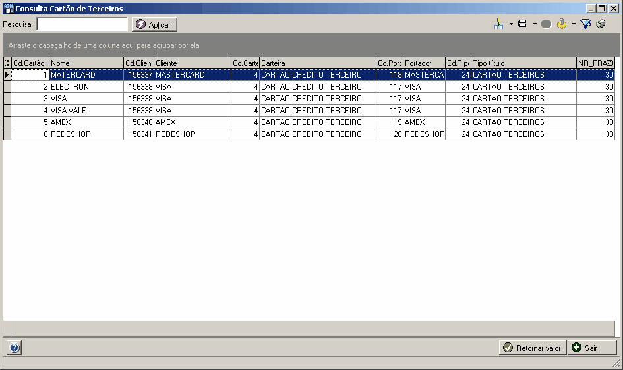Image resolution: width=623 pixels, height=370 pixels.
Task: Click the Cd.Cartão cell with value 6
Action: click(30, 134)
